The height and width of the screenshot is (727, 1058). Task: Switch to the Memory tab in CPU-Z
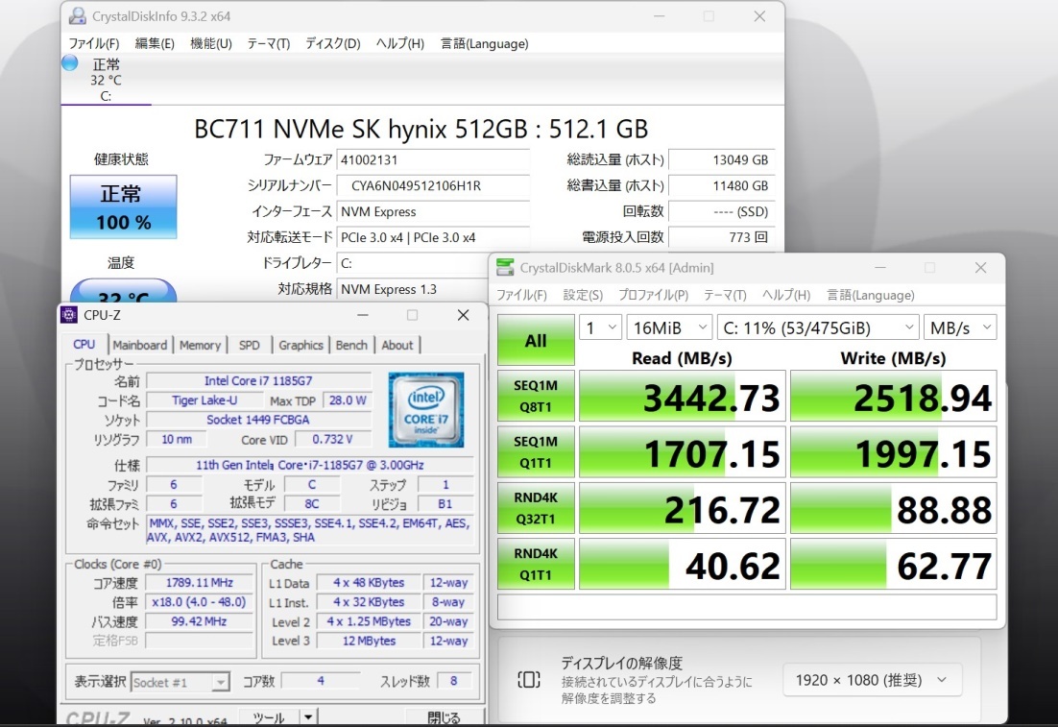point(200,345)
